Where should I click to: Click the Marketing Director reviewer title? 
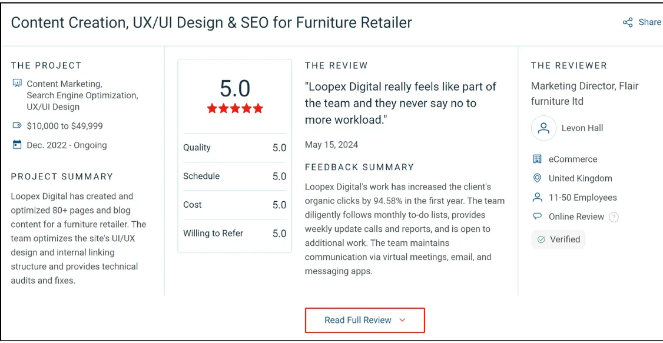(585, 94)
